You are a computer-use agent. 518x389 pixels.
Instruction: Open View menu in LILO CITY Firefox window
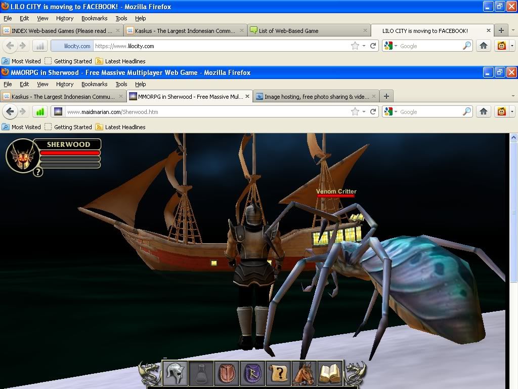pos(42,18)
